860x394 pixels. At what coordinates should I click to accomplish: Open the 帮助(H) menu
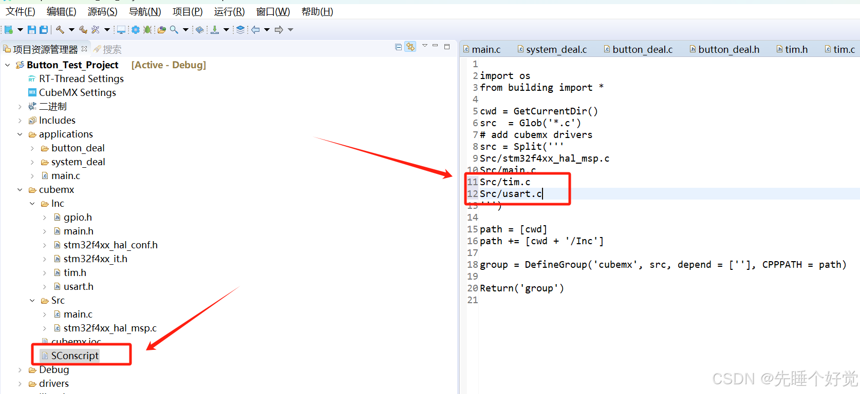click(x=317, y=11)
